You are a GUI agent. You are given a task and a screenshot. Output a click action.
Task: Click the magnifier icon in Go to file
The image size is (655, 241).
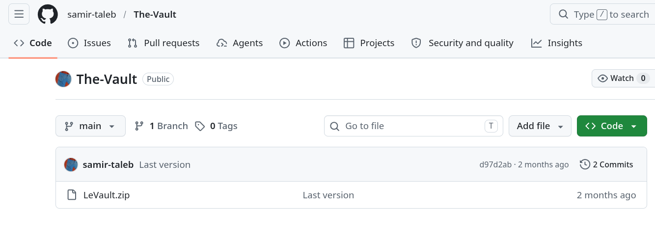click(x=335, y=126)
